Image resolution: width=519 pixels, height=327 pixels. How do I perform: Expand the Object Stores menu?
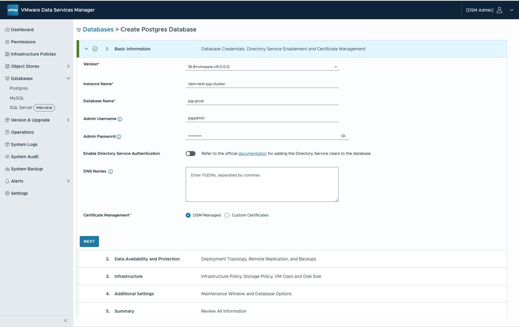tap(68, 66)
